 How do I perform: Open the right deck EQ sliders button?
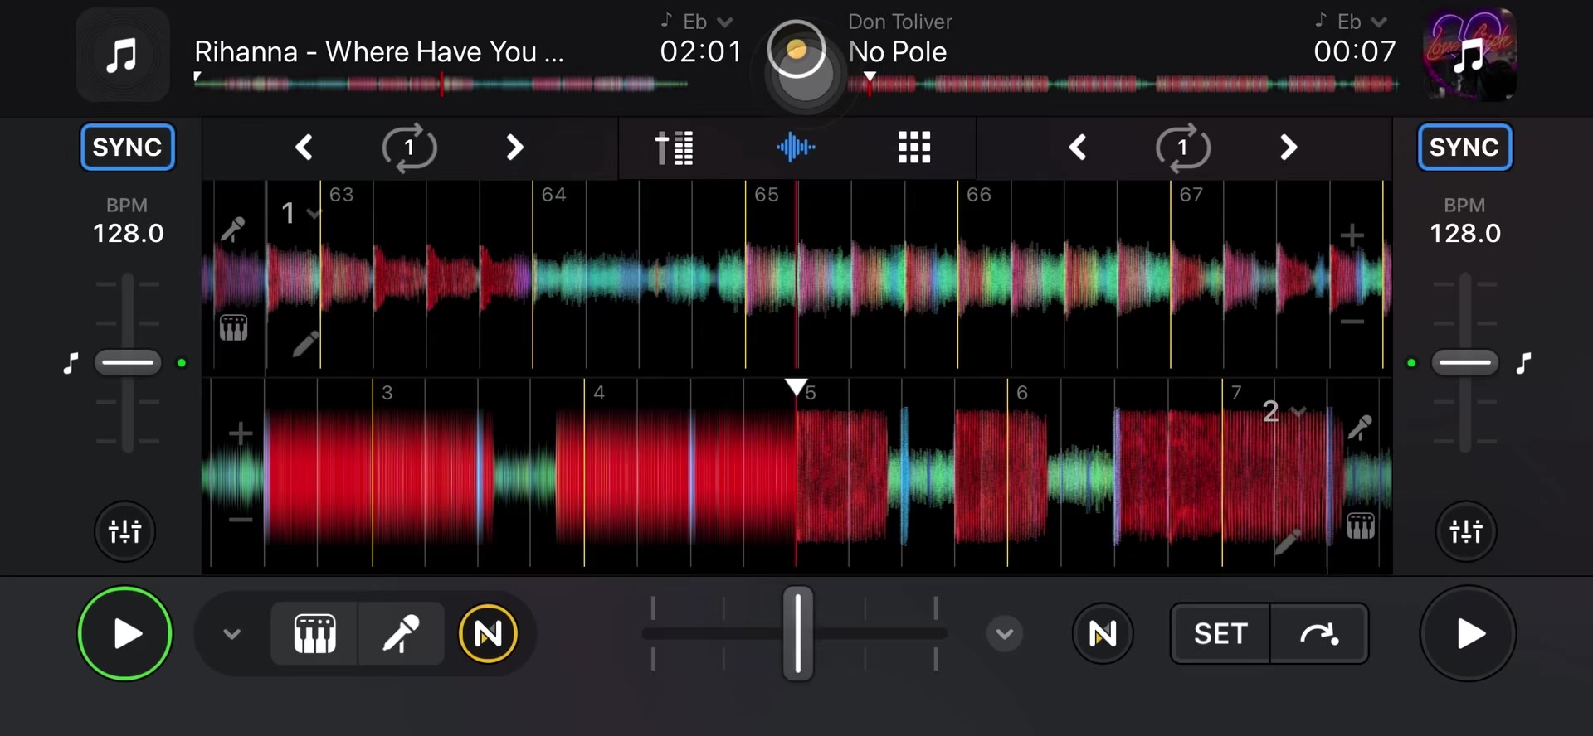[1466, 531]
